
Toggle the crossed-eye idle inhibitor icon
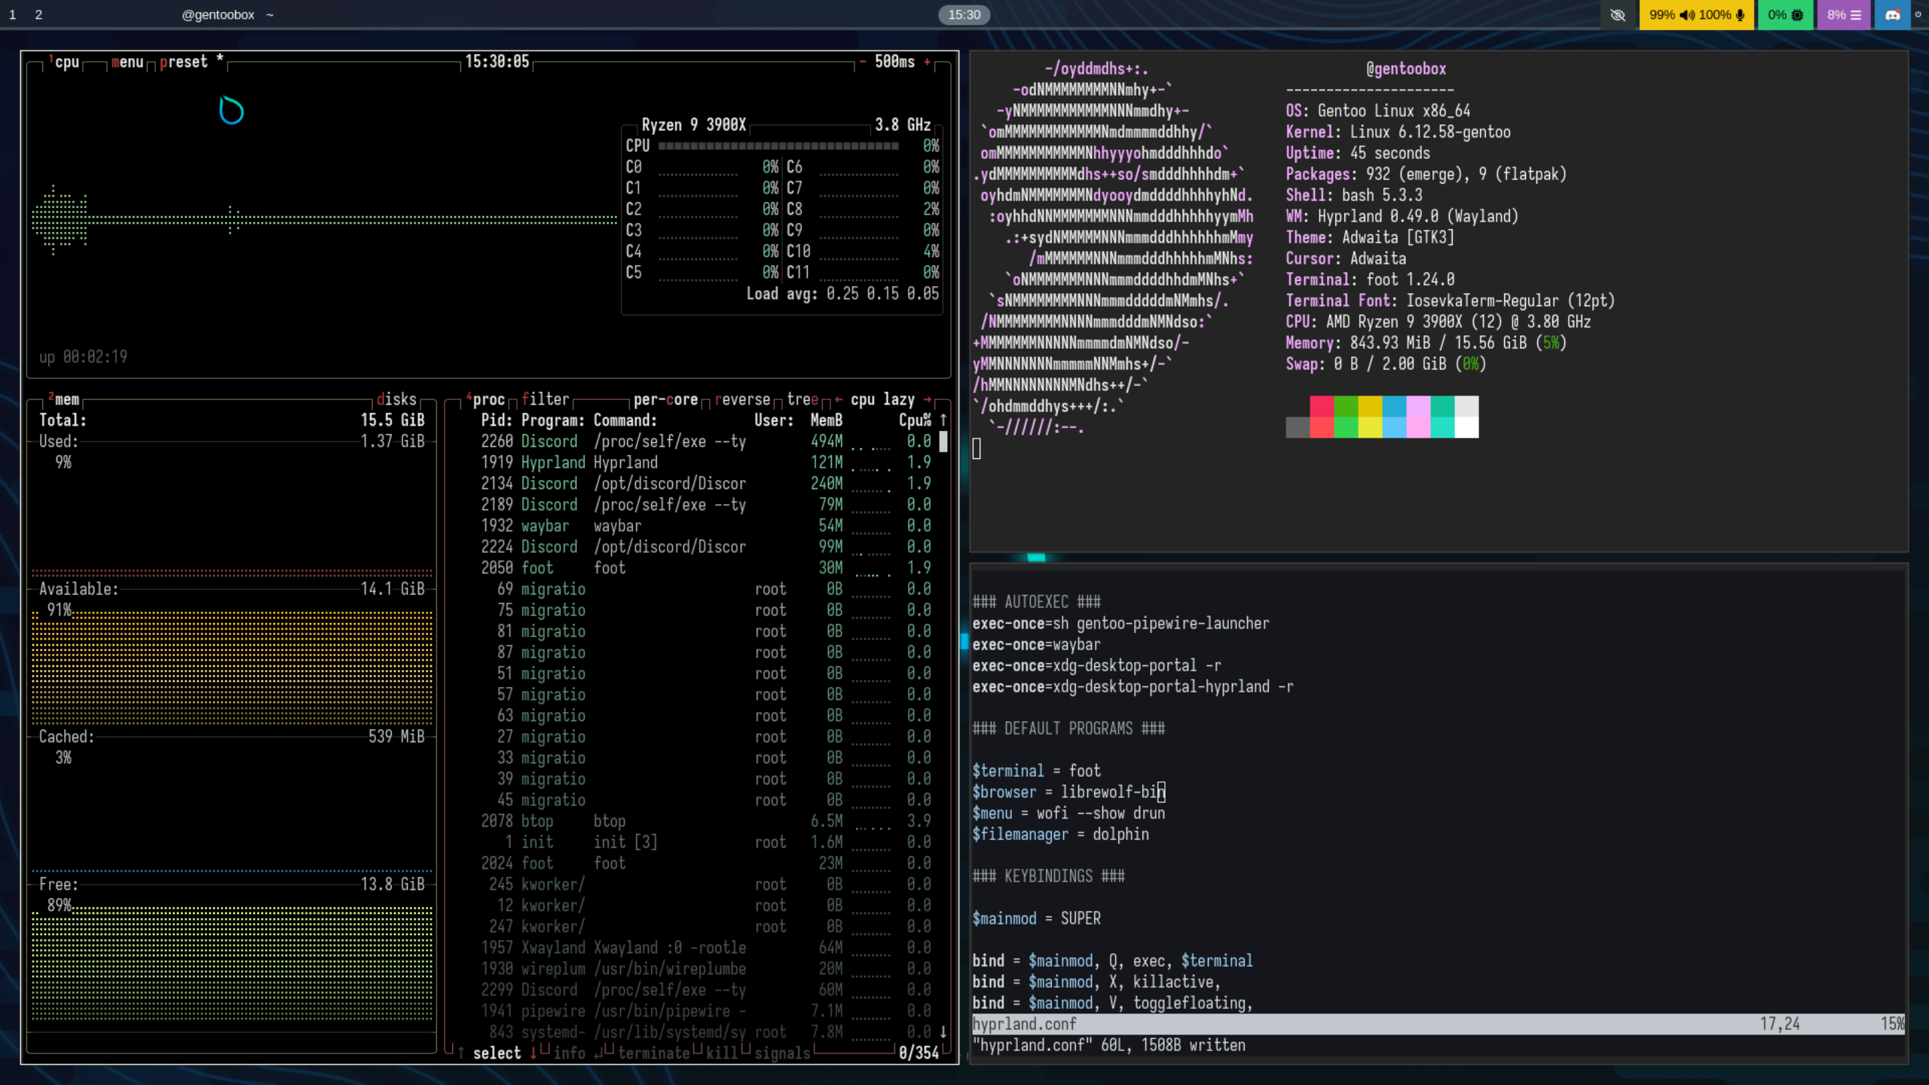pos(1618,14)
